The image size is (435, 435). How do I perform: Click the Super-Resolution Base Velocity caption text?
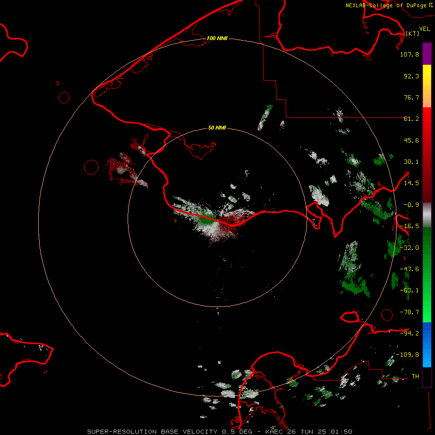[219, 432]
